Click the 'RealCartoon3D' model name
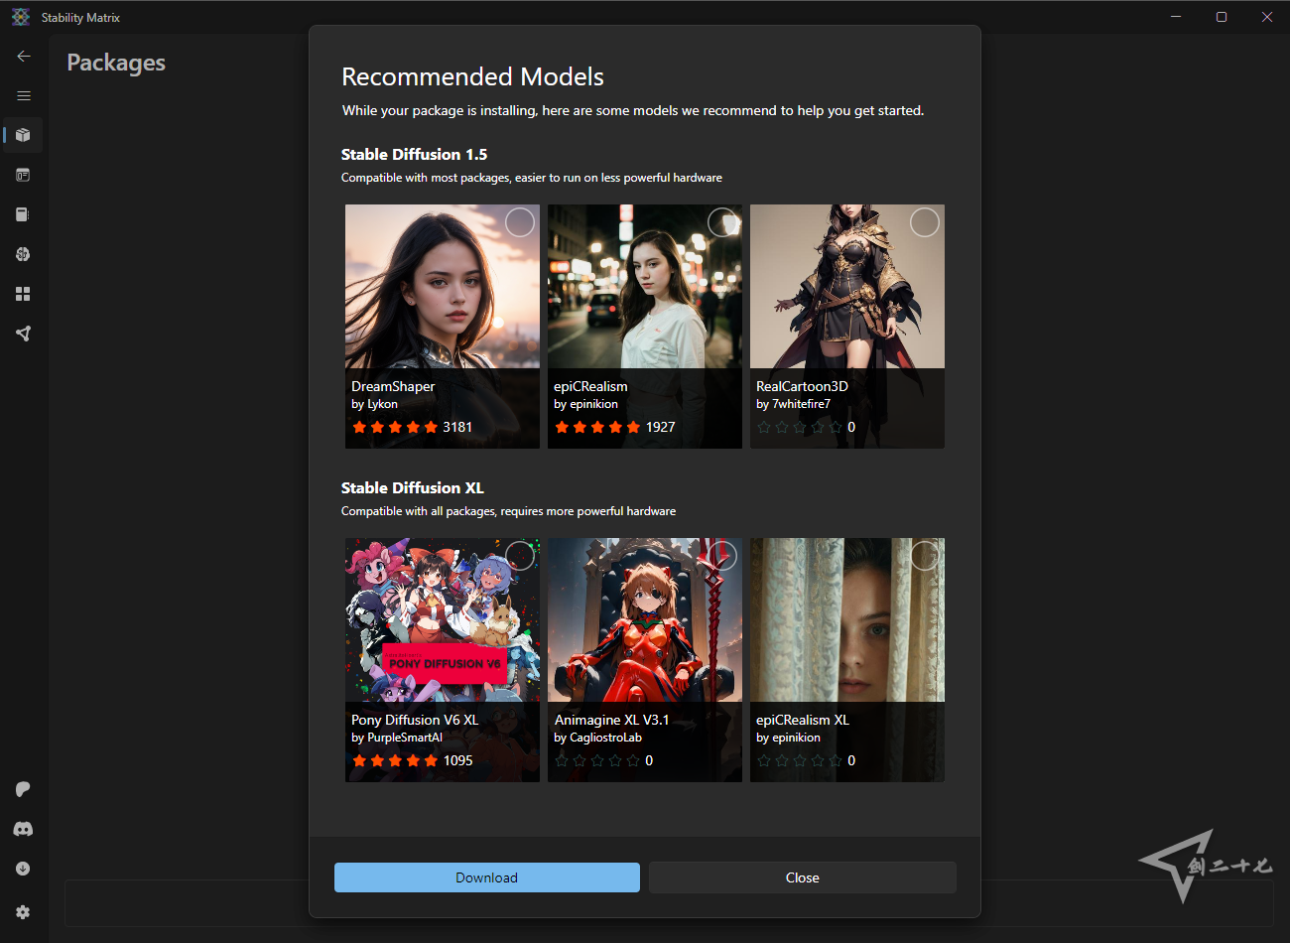1290x943 pixels. tap(802, 386)
